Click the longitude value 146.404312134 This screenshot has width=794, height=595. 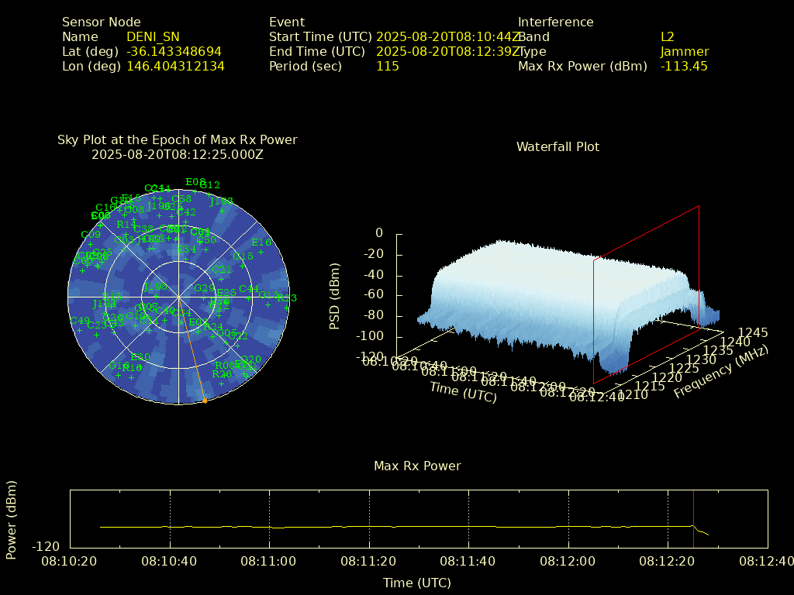[175, 66]
